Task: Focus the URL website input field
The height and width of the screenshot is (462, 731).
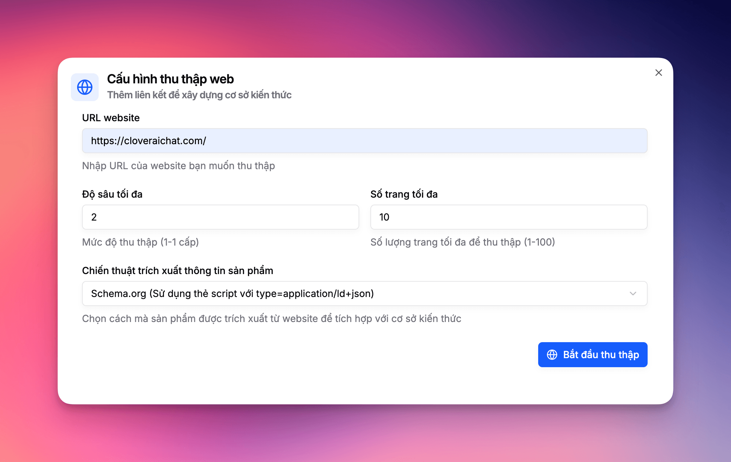Action: point(364,141)
